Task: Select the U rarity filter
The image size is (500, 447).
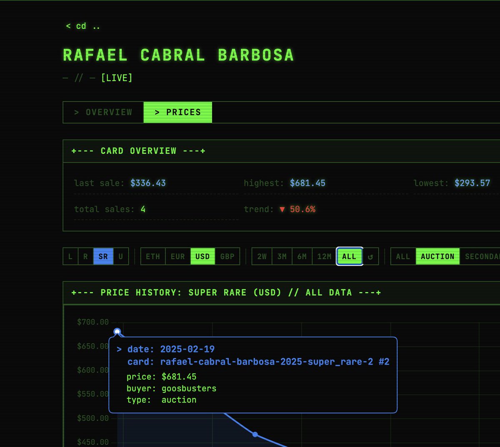Action: click(x=121, y=256)
